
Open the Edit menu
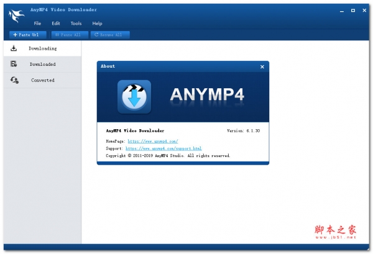tap(56, 23)
